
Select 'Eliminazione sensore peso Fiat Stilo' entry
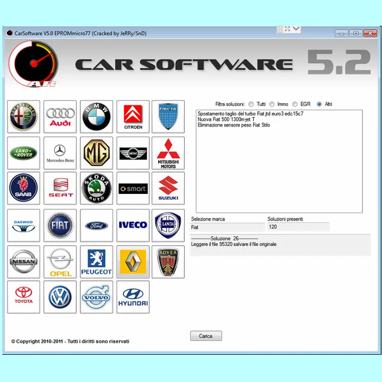click(234, 125)
